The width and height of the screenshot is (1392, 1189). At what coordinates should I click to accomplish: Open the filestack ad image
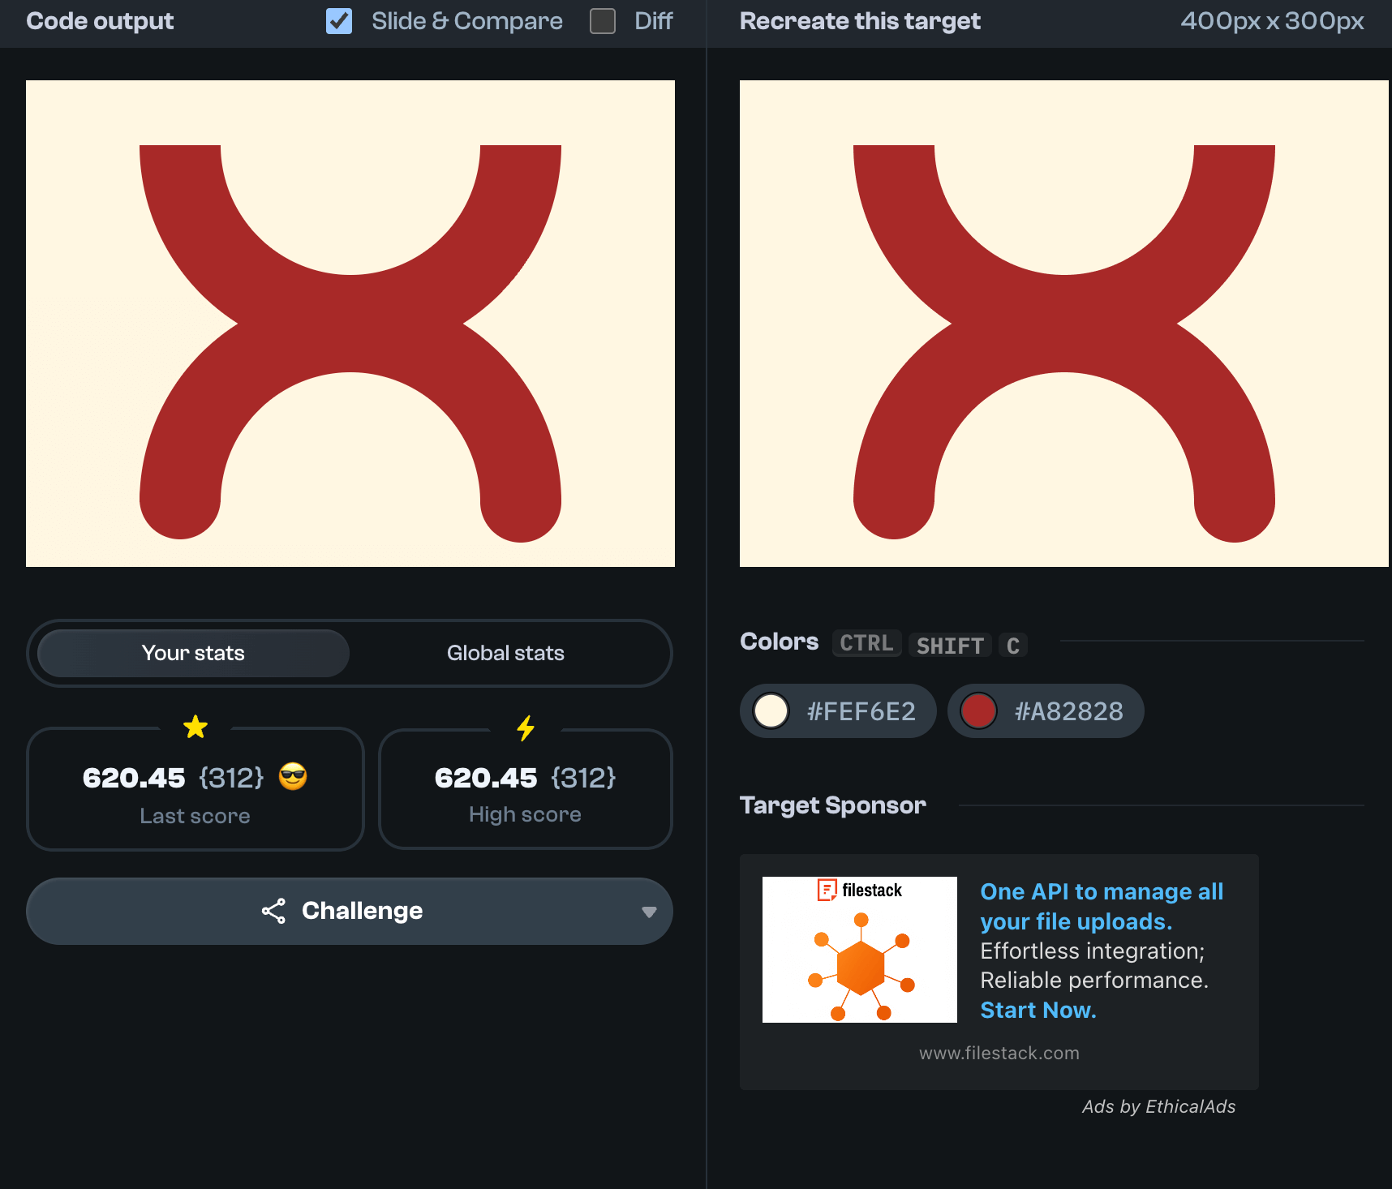[860, 950]
